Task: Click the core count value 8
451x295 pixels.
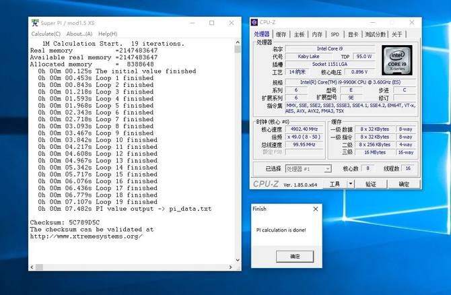Action: click(x=368, y=168)
